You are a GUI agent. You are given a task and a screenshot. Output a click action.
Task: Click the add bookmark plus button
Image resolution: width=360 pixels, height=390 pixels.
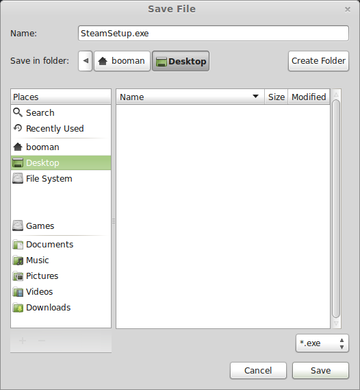point(23,341)
